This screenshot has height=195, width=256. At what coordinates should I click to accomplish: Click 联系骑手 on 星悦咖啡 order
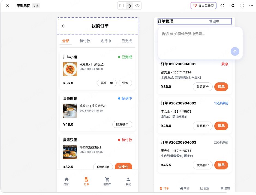122,125
